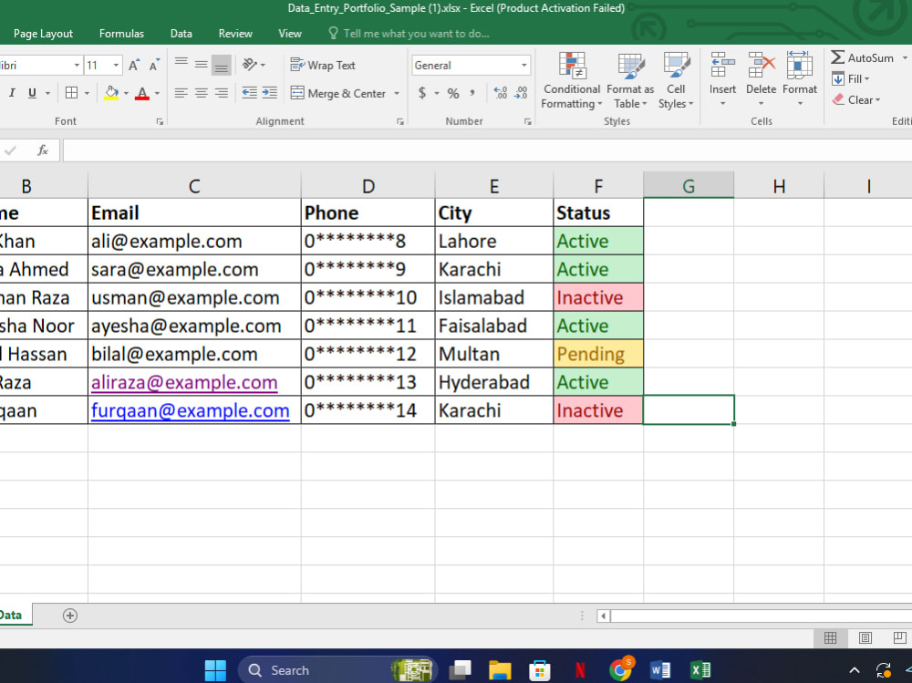Open Cell Styles gallery

676,80
